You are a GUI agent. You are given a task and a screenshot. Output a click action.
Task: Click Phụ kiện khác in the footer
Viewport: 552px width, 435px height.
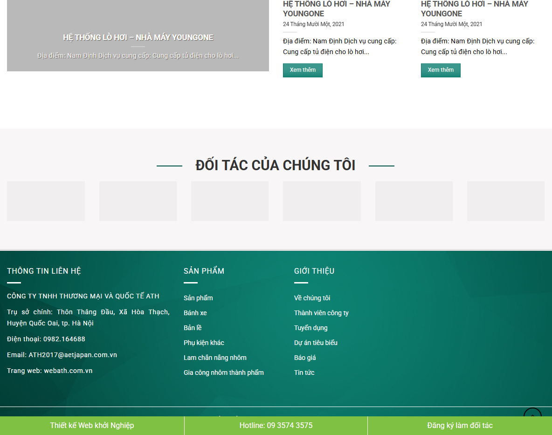click(x=203, y=343)
